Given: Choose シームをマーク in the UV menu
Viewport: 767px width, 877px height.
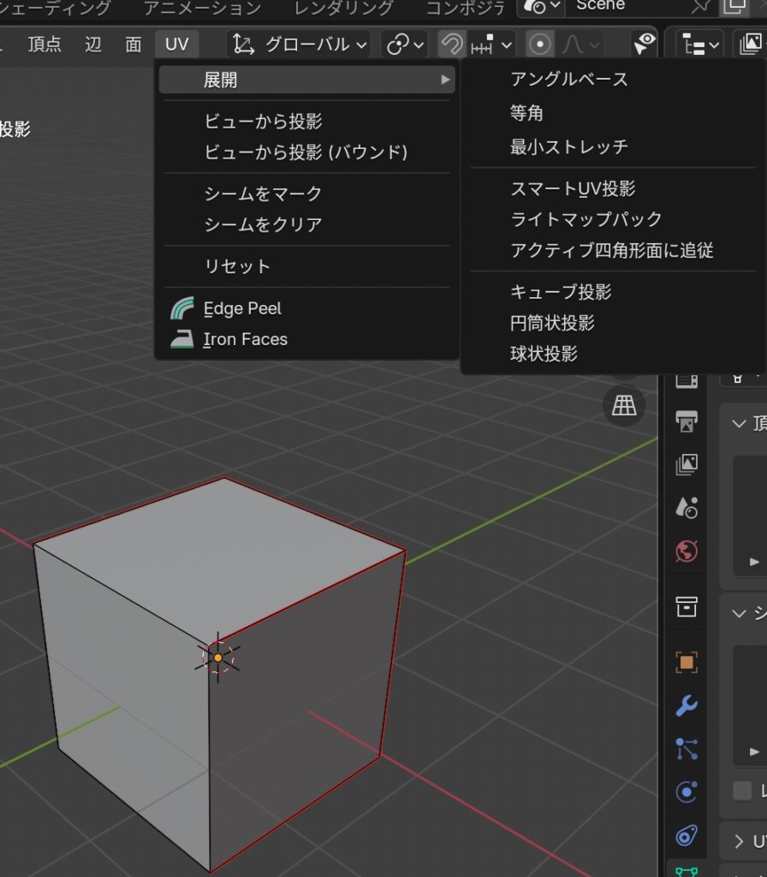Looking at the screenshot, I should click(263, 194).
